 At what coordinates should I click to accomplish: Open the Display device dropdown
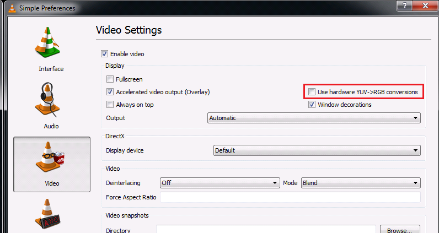point(317,150)
